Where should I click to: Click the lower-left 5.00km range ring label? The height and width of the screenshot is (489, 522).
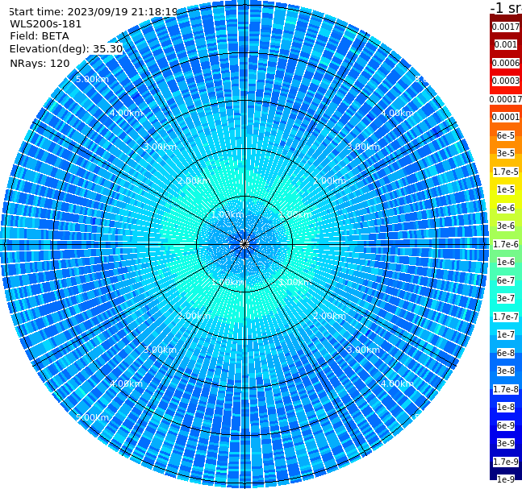pyautogui.click(x=93, y=417)
